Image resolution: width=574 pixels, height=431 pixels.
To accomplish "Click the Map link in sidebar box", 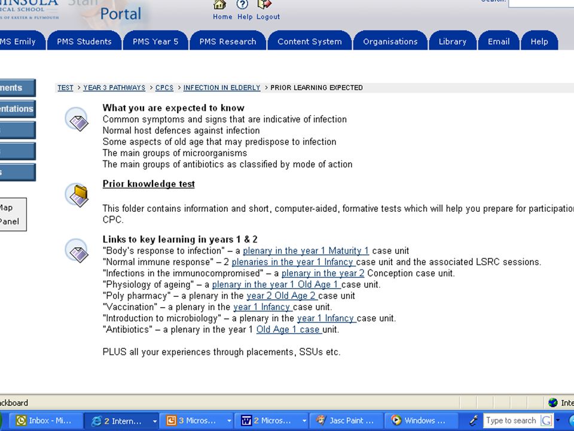I will pyautogui.click(x=7, y=208).
